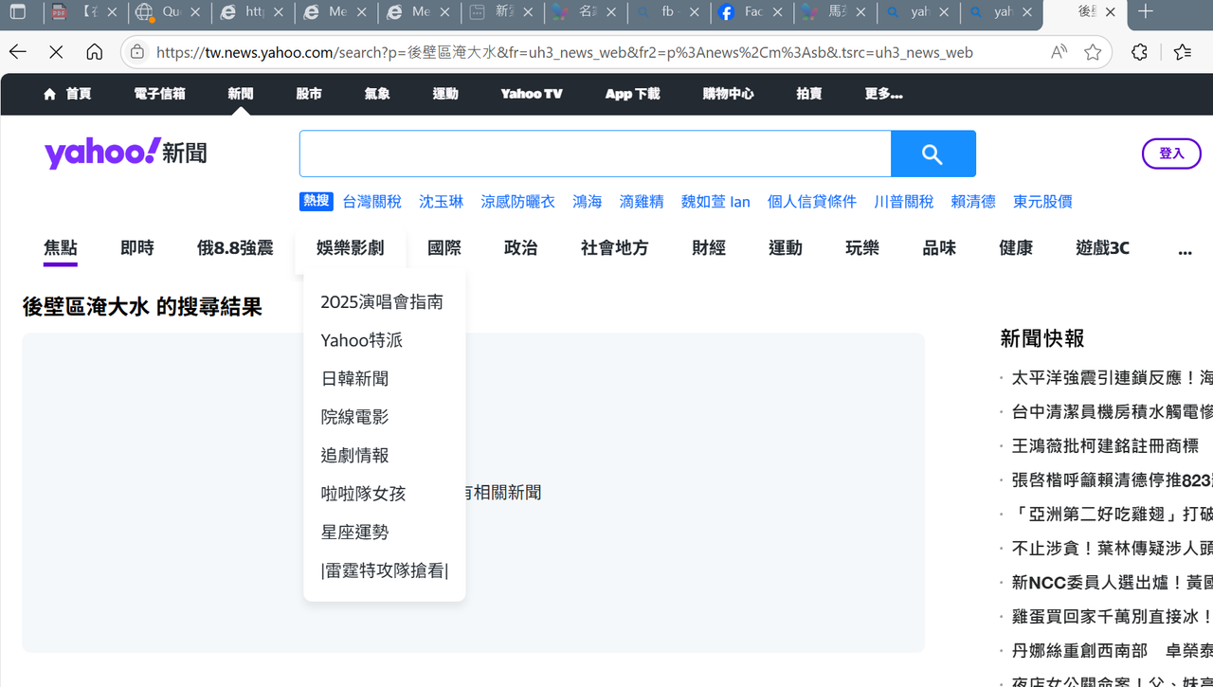
Task: Select the 俄8.8強震 category tab
Action: click(x=235, y=248)
